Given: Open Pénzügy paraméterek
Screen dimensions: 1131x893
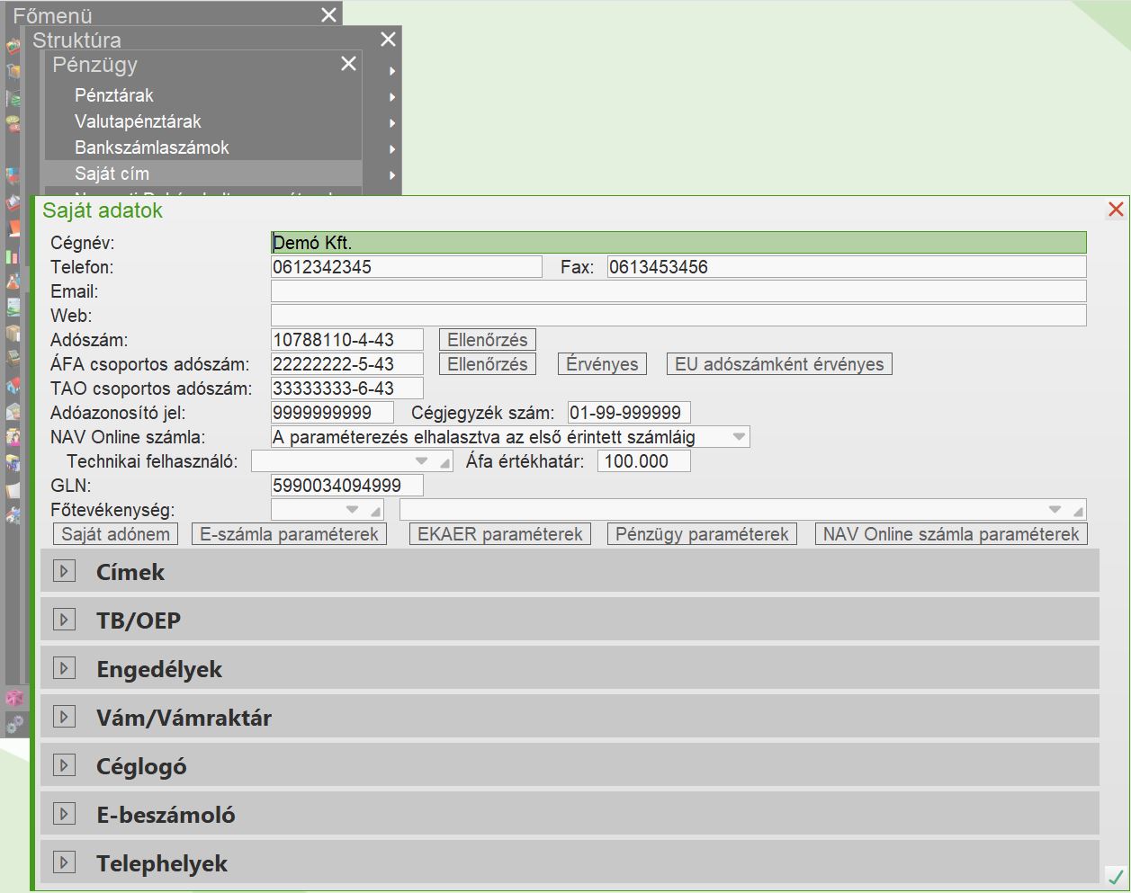Looking at the screenshot, I should 702,534.
